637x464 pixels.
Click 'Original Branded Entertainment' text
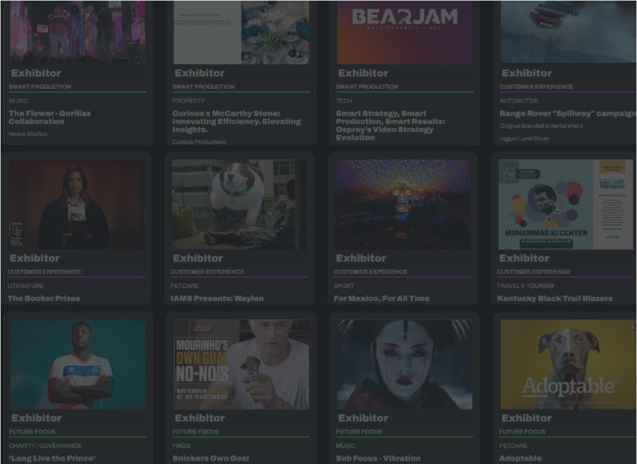tap(541, 126)
